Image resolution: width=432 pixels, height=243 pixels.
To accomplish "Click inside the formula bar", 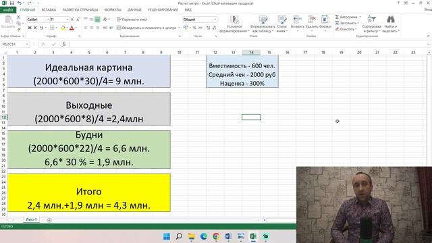I will pos(248,44).
